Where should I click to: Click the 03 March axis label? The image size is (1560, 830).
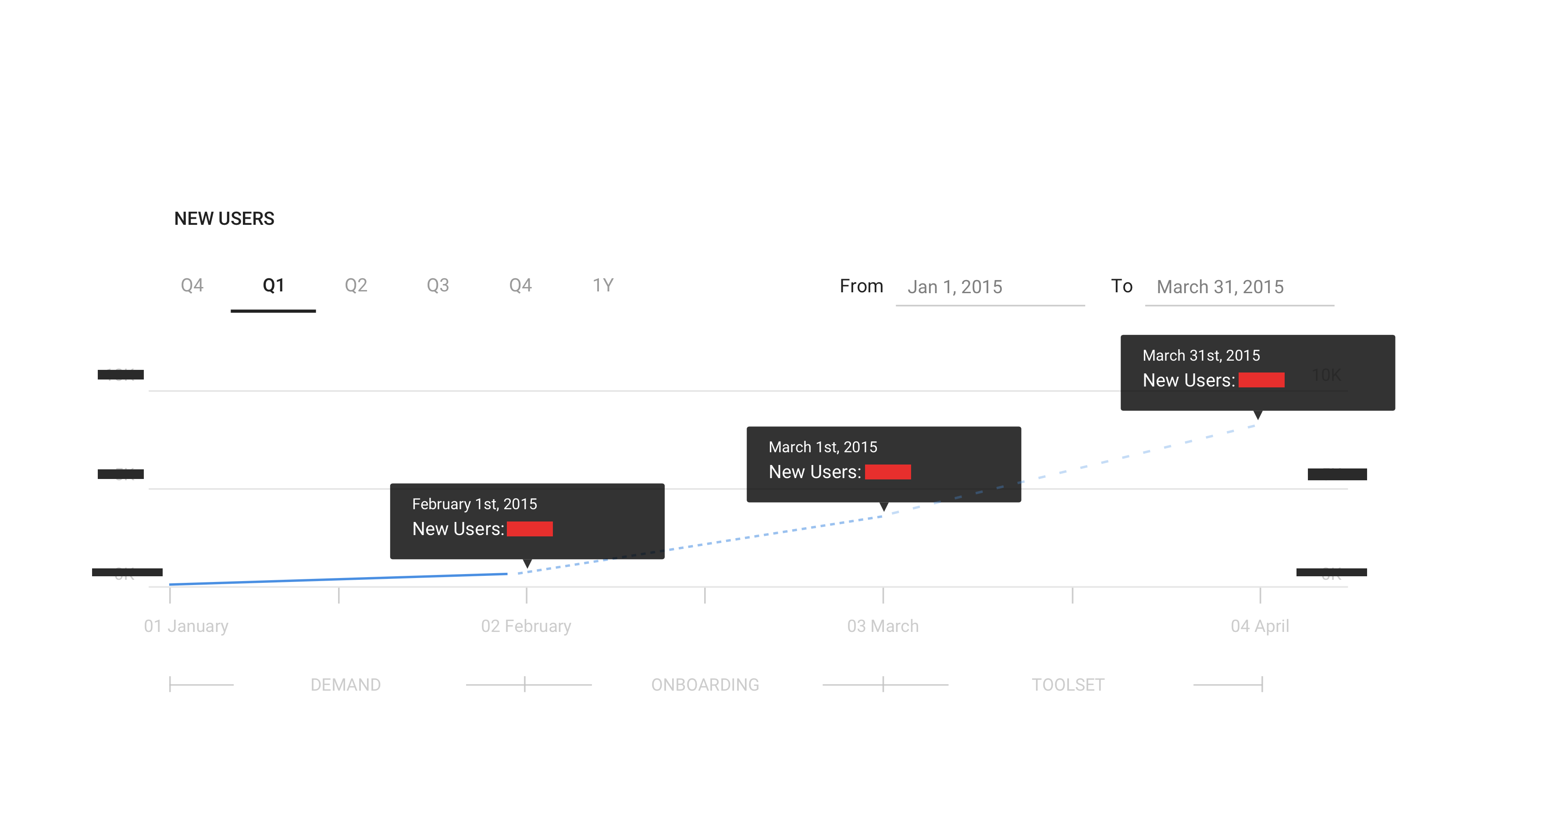point(882,626)
